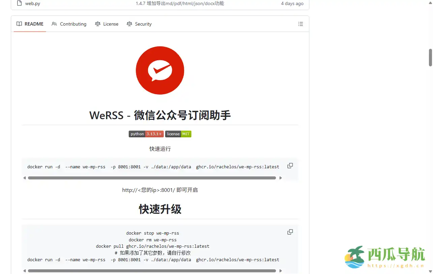Click the watermelon navigation watermark logo

[384, 257]
